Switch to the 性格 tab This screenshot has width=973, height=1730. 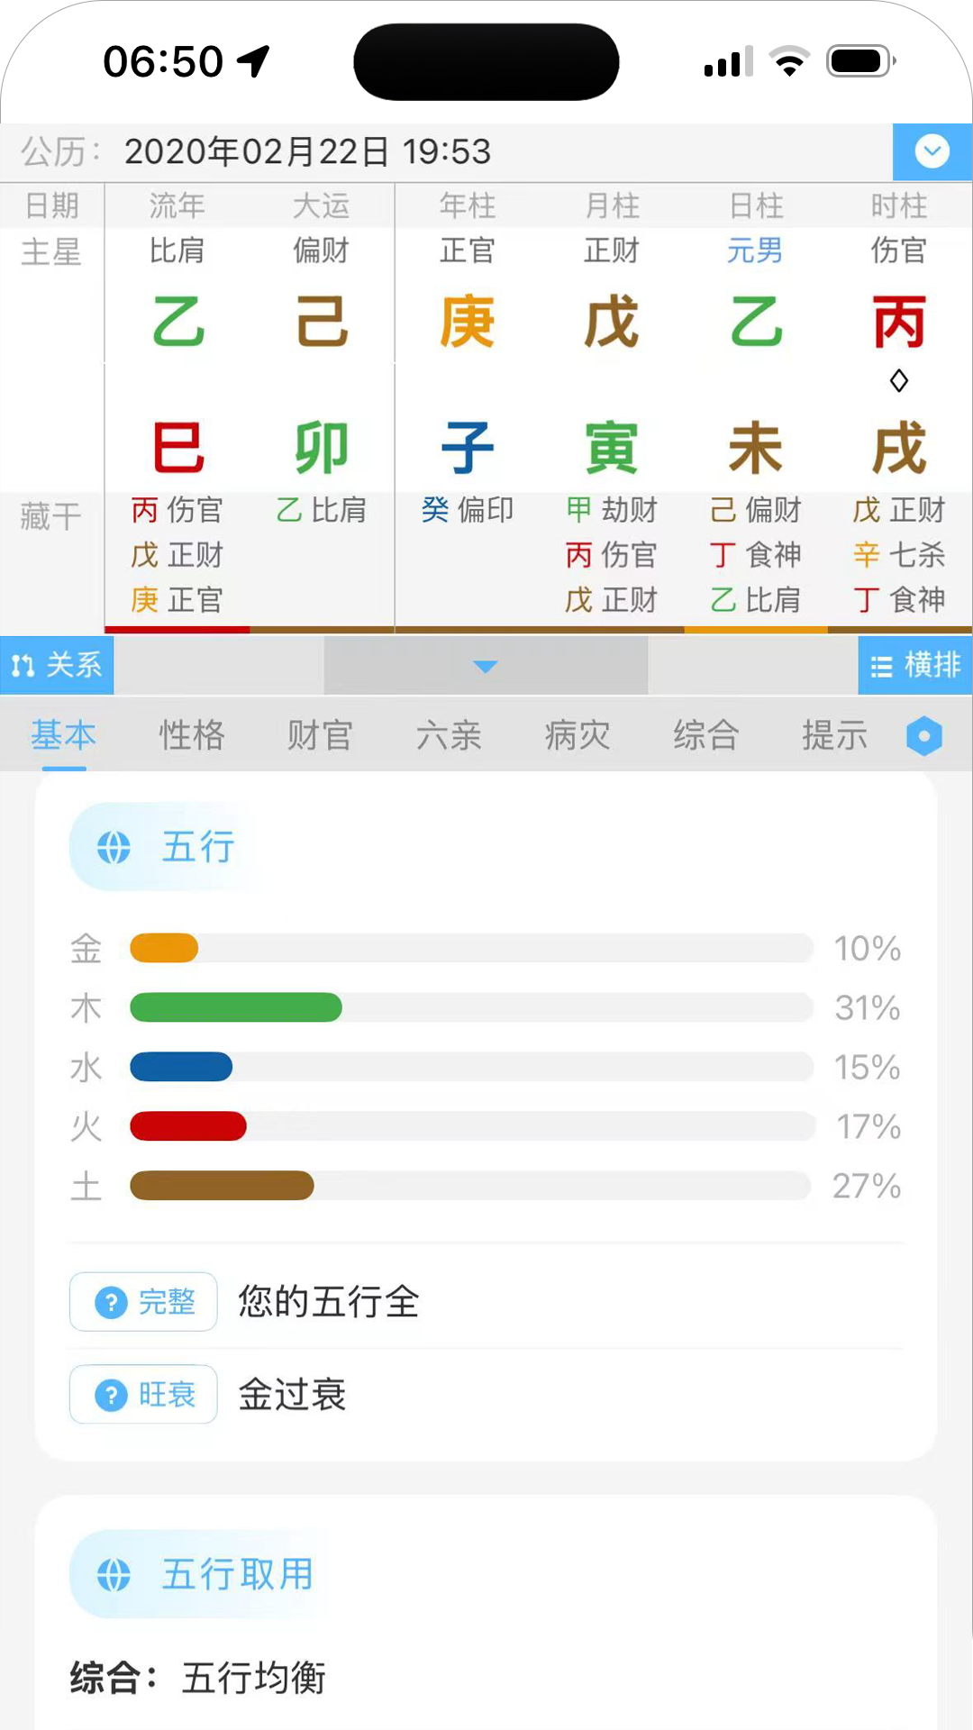pos(192,735)
